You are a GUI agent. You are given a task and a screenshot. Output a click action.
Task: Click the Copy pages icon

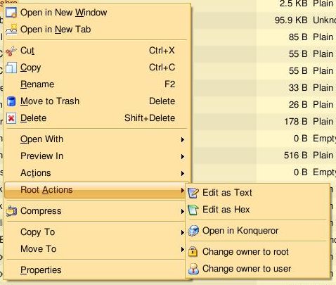click(11, 68)
